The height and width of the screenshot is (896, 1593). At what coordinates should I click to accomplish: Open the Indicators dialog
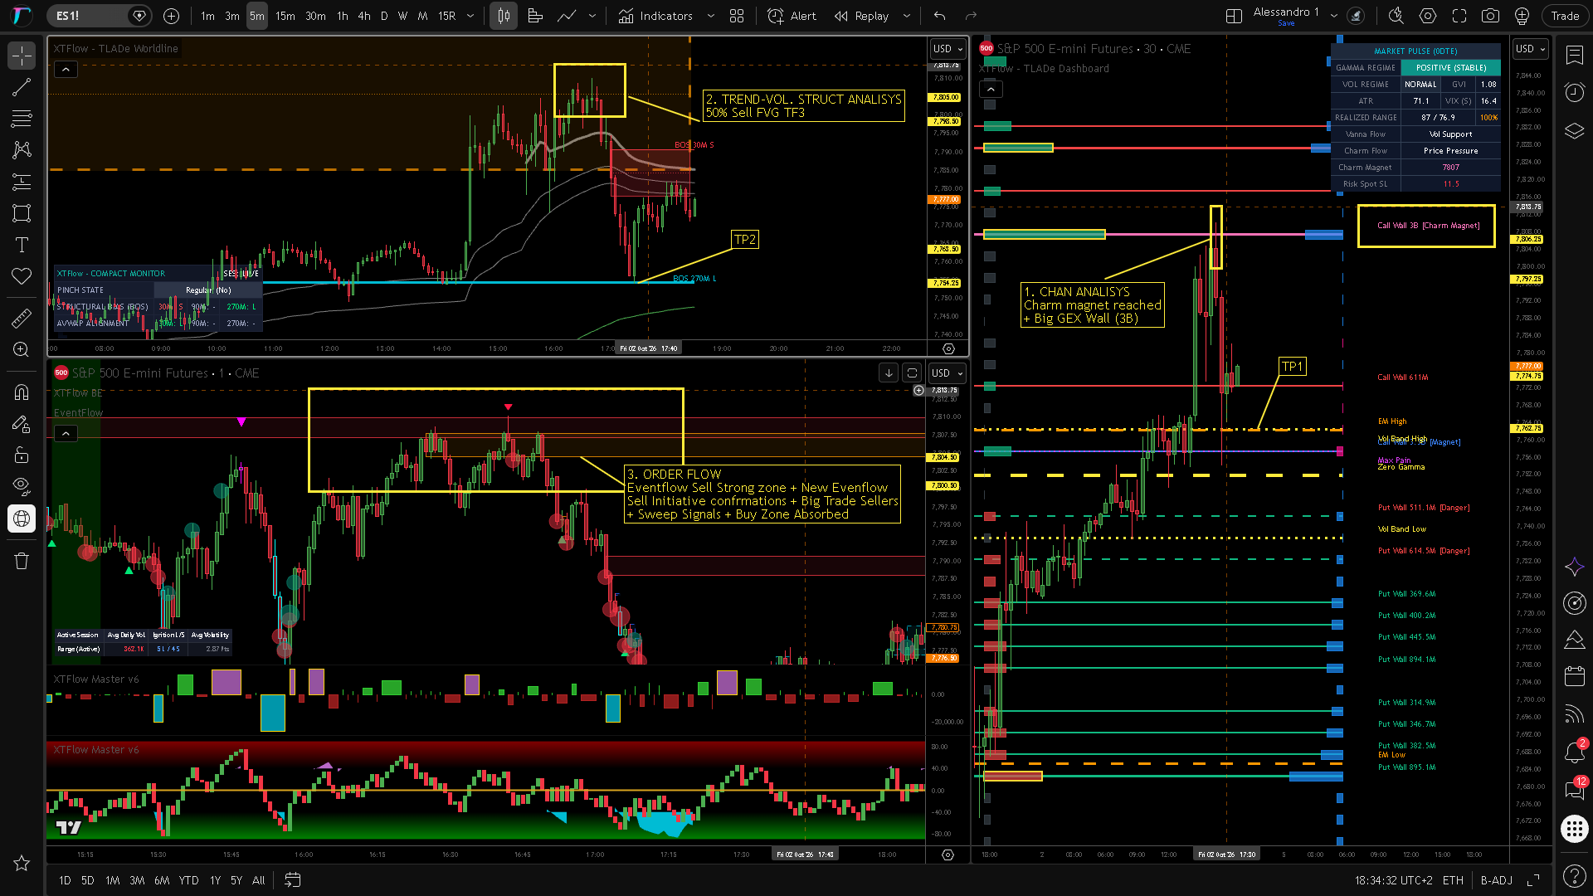pos(655,16)
